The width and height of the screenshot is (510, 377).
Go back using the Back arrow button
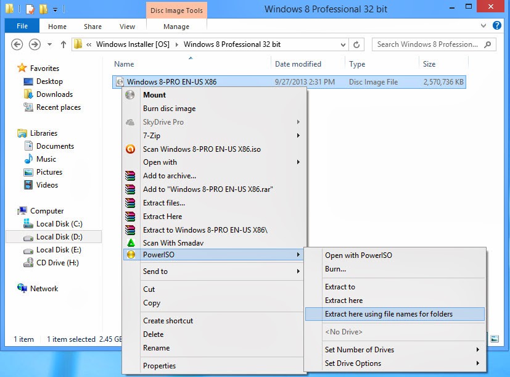click(17, 44)
